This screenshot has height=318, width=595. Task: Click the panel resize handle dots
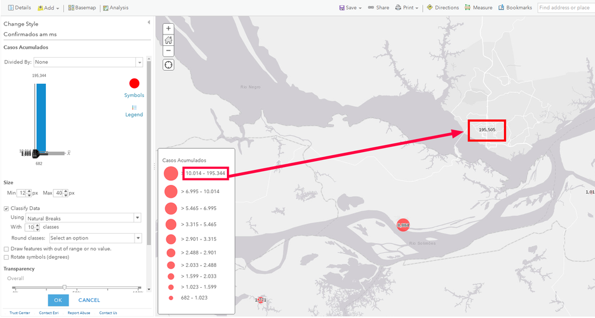click(154, 166)
